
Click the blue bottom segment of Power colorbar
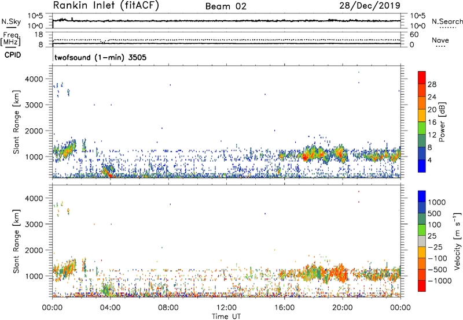[422, 166]
